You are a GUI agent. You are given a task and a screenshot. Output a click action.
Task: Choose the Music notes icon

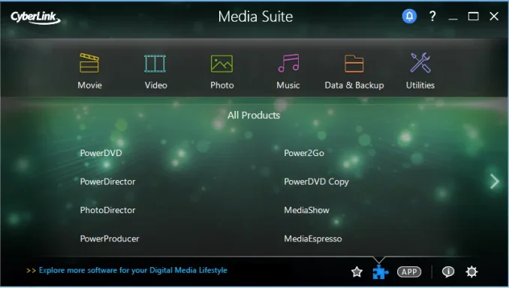[x=288, y=63]
